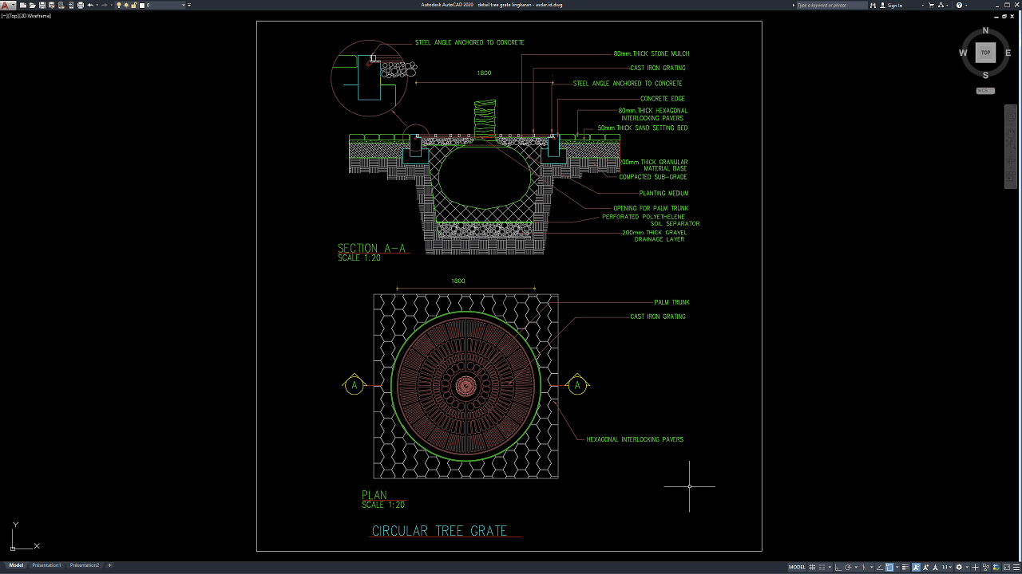Image resolution: width=1022 pixels, height=574 pixels.
Task: Open the WCS dropdown below ViewCube
Action: pos(985,91)
